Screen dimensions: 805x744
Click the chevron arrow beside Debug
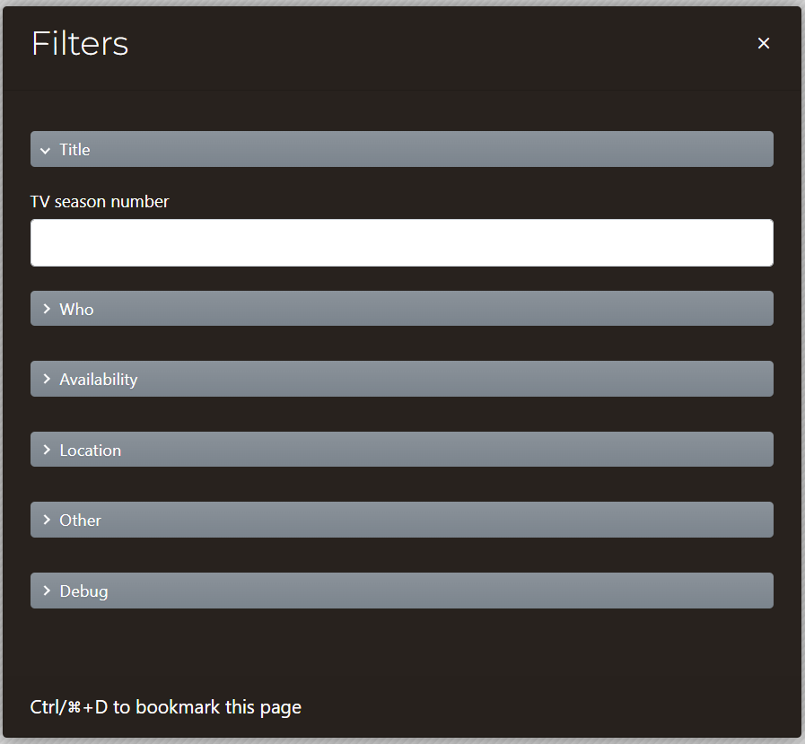pyautogui.click(x=47, y=591)
